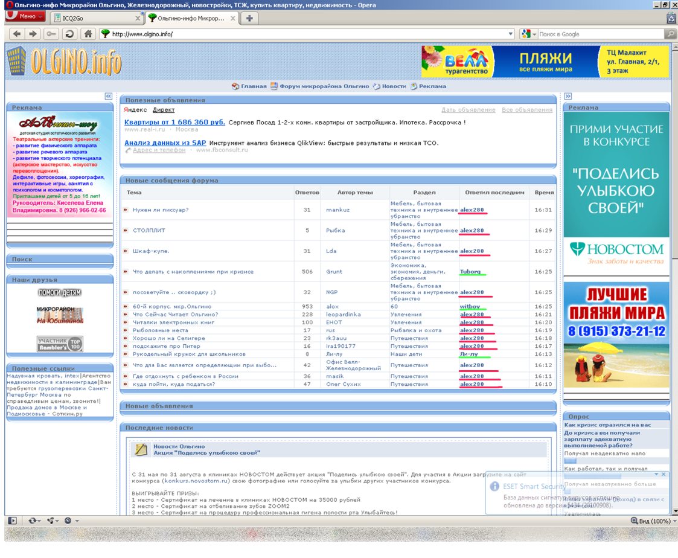Viewport: 678px width, 558px height.
Task: Click the Адрес и телефон link
Action: pyautogui.click(x=159, y=150)
